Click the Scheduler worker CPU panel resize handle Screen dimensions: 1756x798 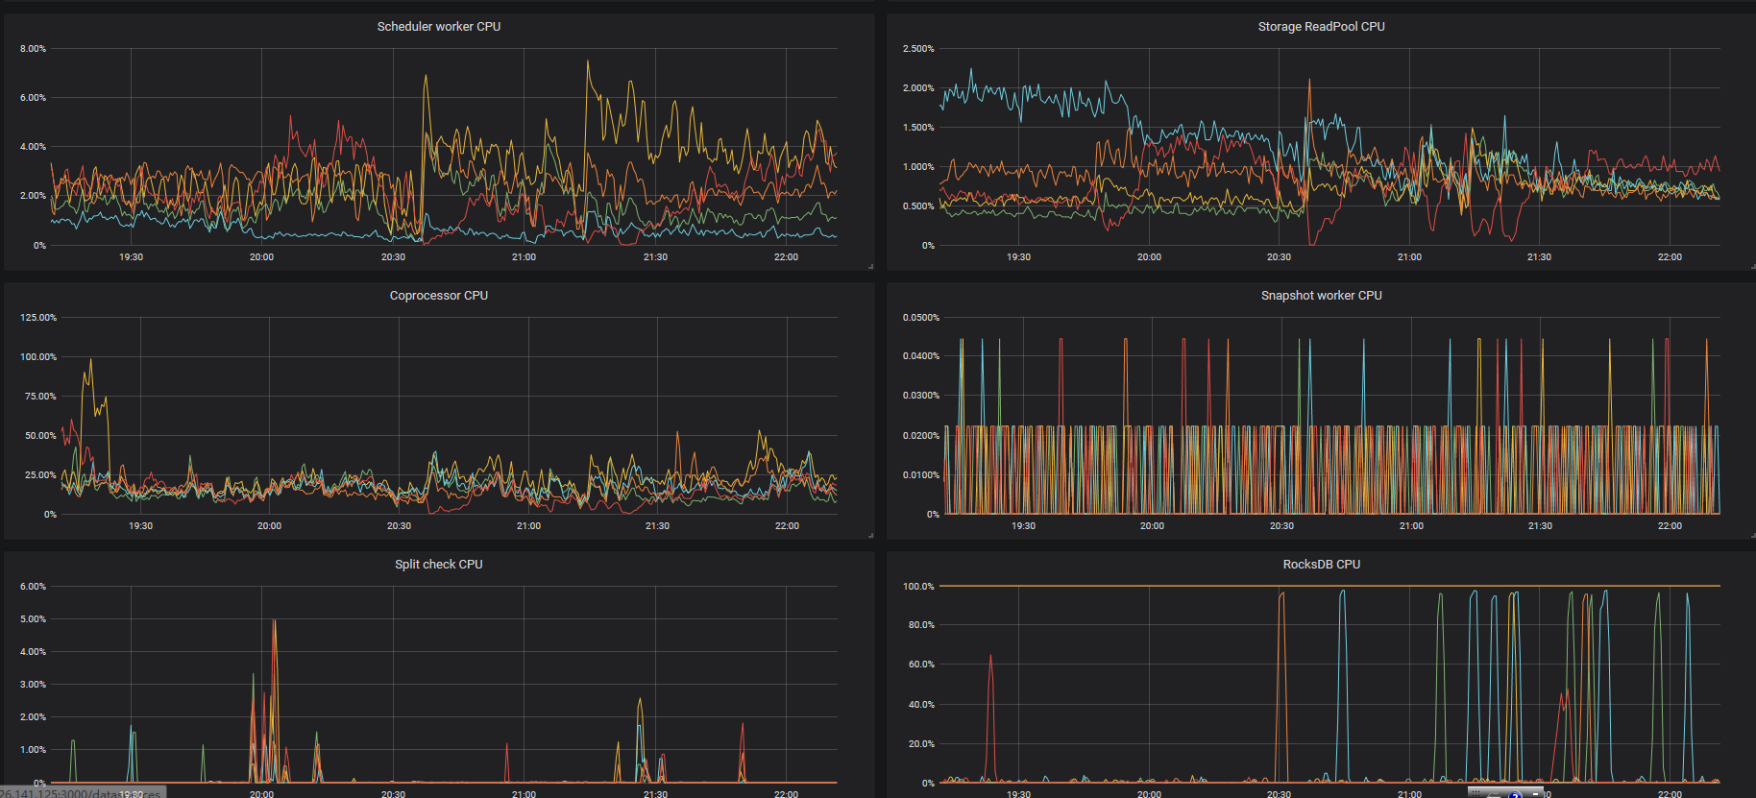coord(870,266)
